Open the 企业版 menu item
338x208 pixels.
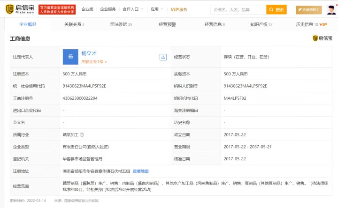click(x=87, y=9)
